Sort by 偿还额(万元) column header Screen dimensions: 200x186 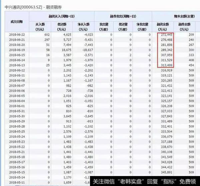point(62,27)
